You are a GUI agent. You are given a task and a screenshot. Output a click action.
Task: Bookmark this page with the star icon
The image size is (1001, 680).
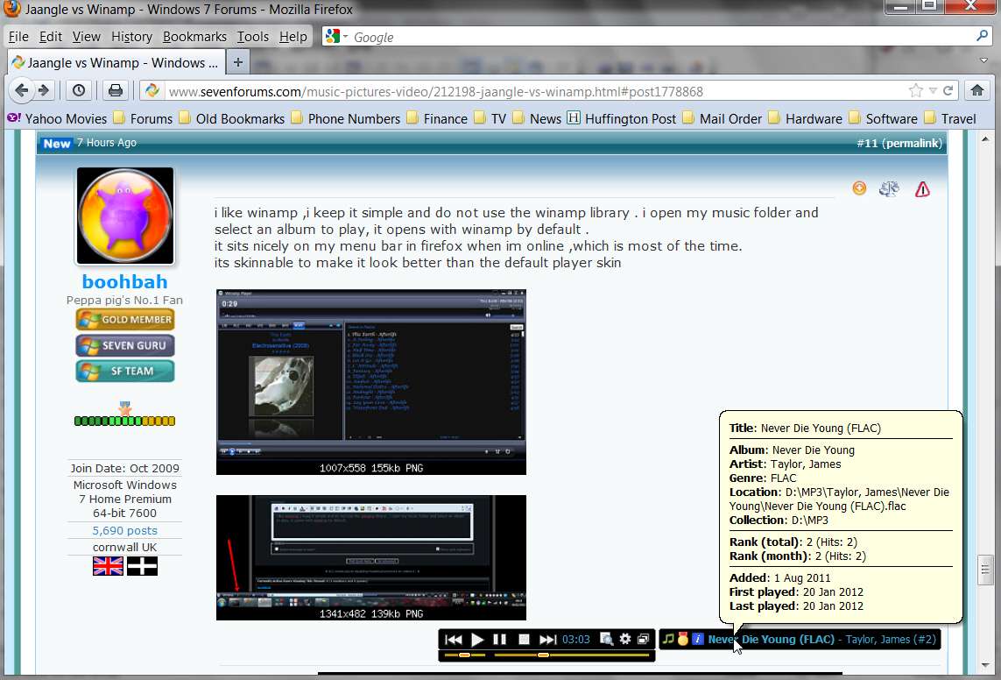(915, 90)
